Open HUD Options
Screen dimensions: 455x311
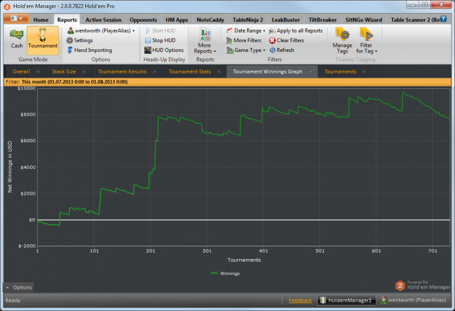click(164, 50)
